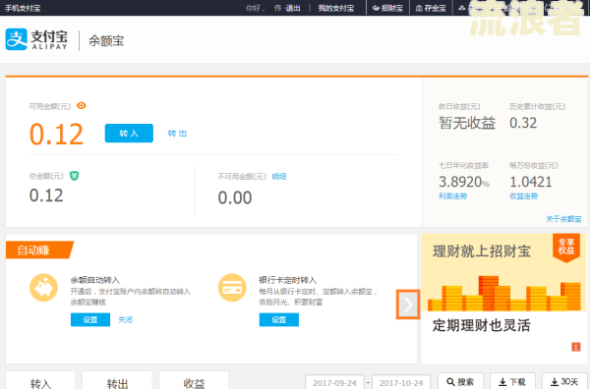Viewport: 590px width, 389px height.
Task: Open 手机支付宝 in the top bar
Action: 23,8
